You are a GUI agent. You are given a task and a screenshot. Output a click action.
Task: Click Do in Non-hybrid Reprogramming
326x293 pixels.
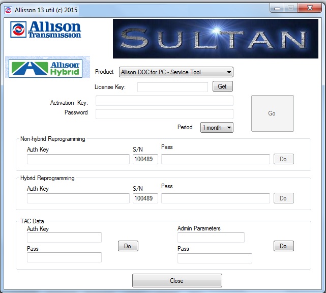[x=284, y=159]
